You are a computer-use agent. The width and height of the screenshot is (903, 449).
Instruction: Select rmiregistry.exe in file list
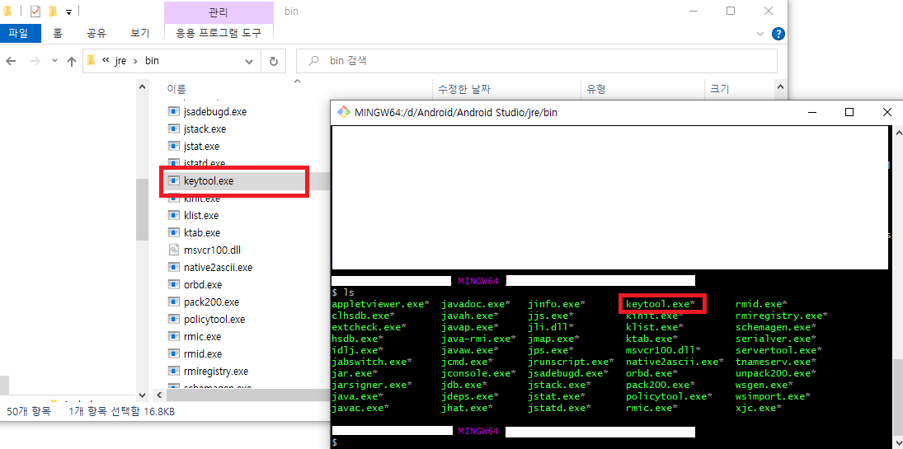point(216,371)
